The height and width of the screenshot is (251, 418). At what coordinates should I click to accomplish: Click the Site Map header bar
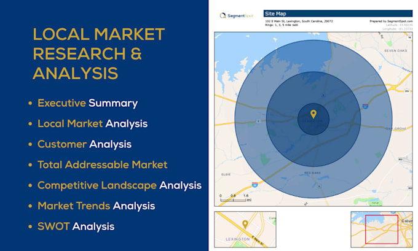click(337, 14)
